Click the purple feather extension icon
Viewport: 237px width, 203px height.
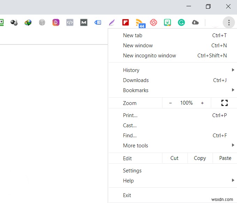tap(112, 23)
